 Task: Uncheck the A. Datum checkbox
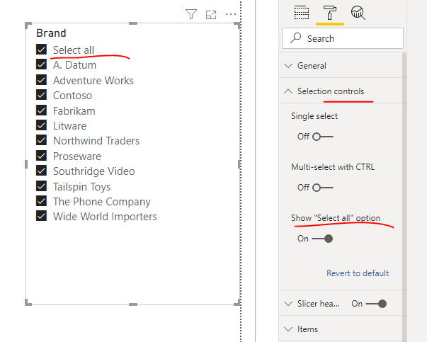pyautogui.click(x=41, y=64)
